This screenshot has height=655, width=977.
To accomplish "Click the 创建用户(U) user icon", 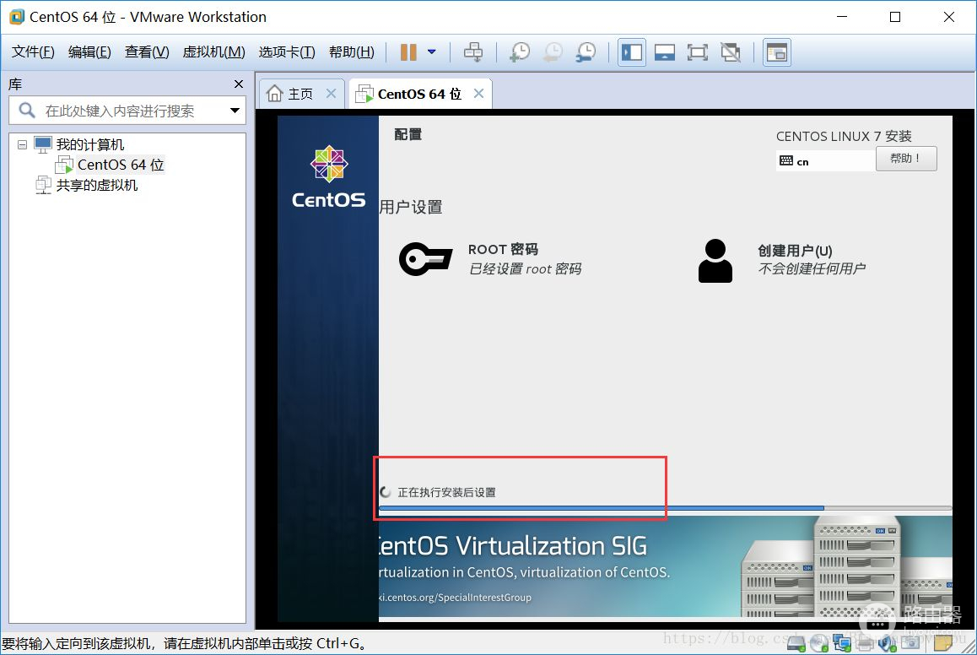I will (715, 260).
